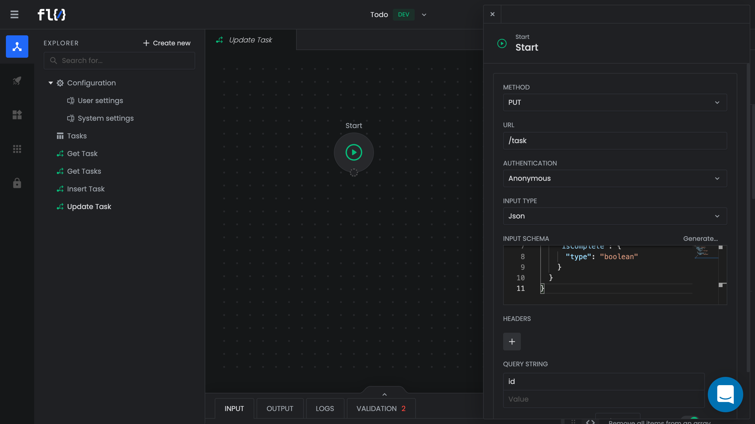Click Create new in Explorer
The image size is (755, 424).
[167, 43]
